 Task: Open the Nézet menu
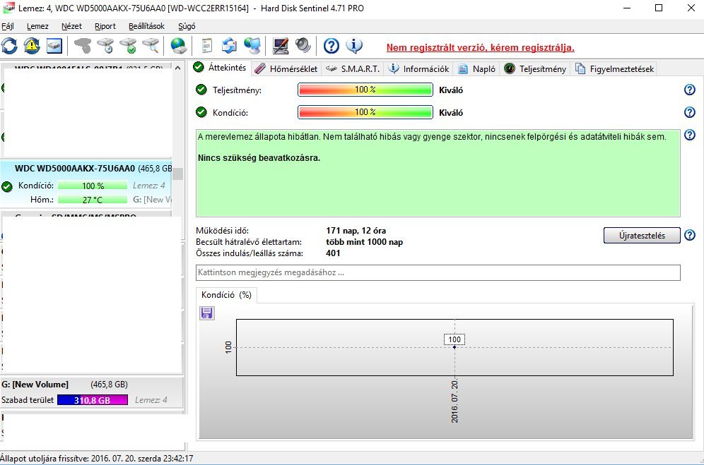pos(71,26)
